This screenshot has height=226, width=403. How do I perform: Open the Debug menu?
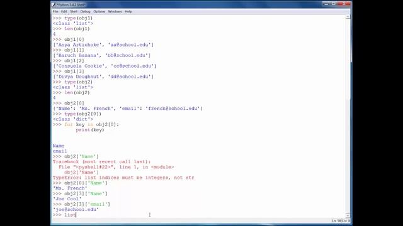(86, 11)
